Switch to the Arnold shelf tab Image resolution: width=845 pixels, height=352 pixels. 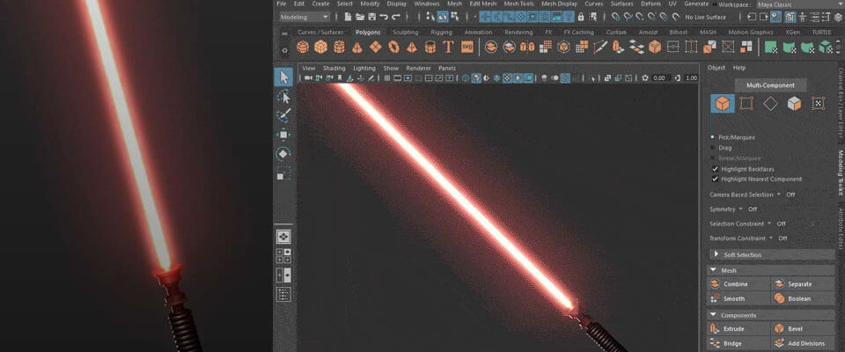(x=648, y=33)
